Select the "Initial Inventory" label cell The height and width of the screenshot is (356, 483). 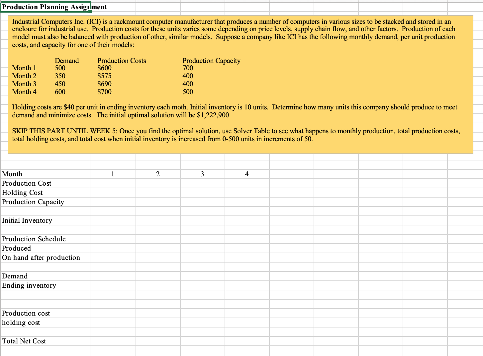coord(45,220)
